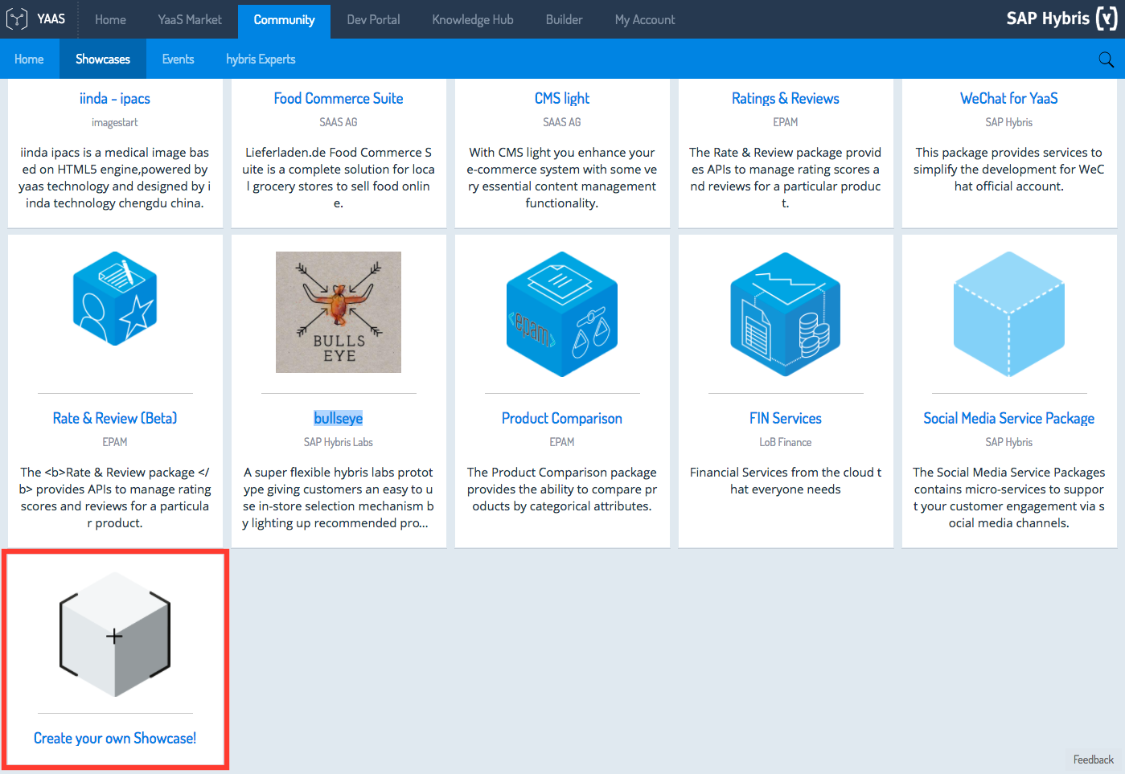Open My Account menu item

[645, 19]
